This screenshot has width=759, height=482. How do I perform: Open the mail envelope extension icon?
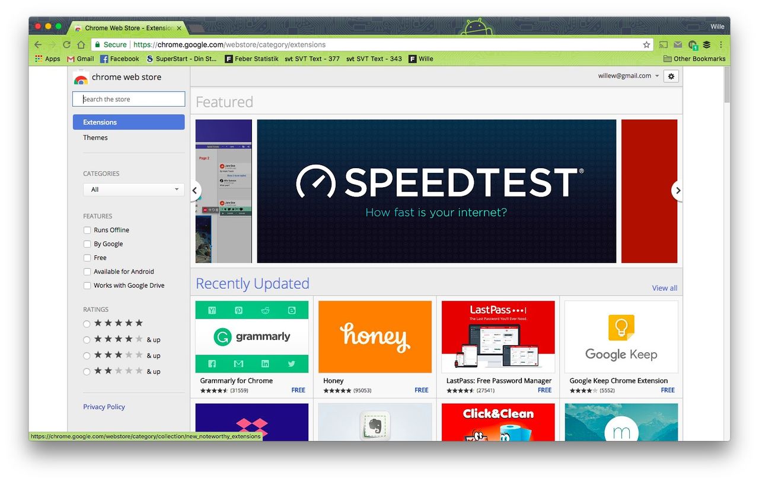tap(678, 44)
